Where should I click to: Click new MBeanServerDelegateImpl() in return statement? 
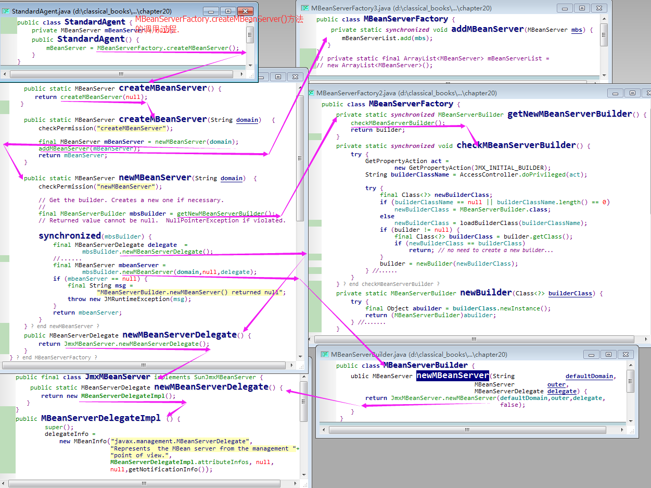coord(120,396)
